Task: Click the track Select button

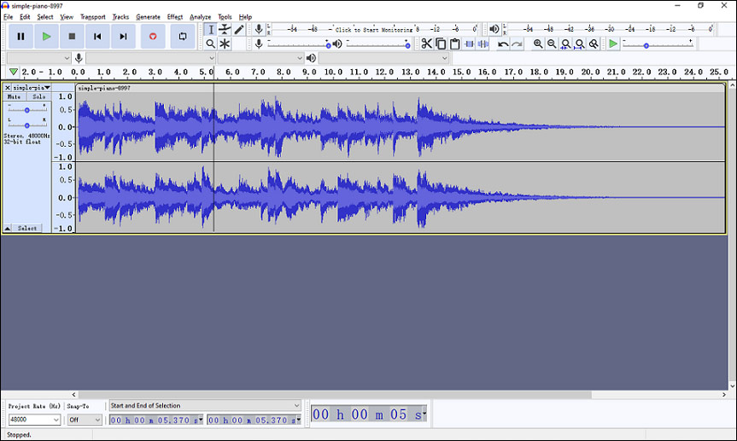Action: 27,229
